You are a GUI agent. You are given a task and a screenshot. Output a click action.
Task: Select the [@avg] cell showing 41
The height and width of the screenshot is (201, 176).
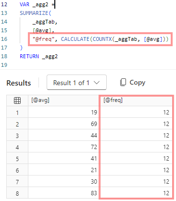(63, 158)
